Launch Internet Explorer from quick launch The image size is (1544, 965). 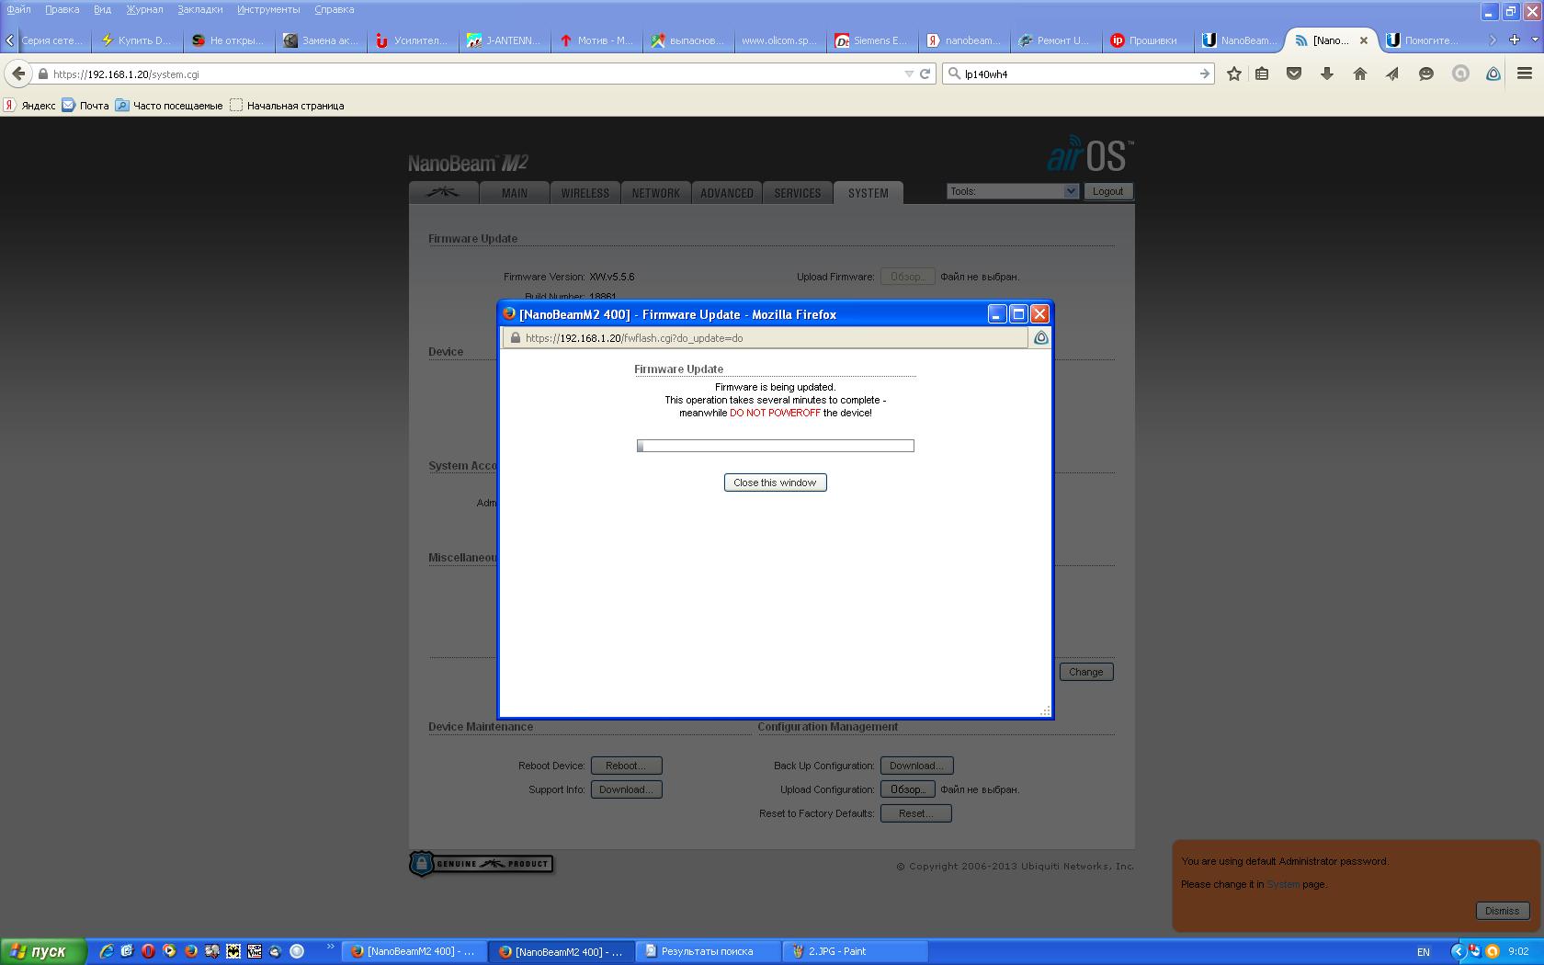click(107, 951)
